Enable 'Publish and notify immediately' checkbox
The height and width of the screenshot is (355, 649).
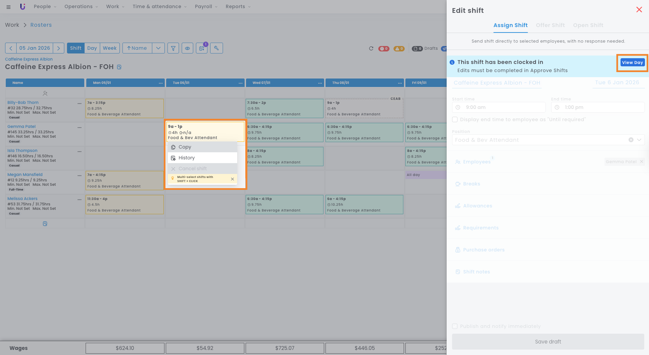tap(455, 326)
